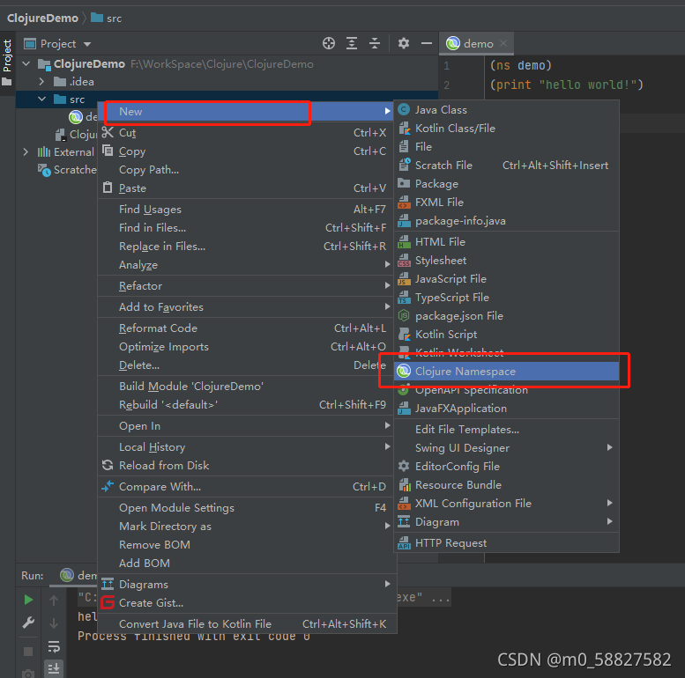Viewport: 685px width, 678px height.
Task: Expand Add to Favorites submenu
Action: 247,307
